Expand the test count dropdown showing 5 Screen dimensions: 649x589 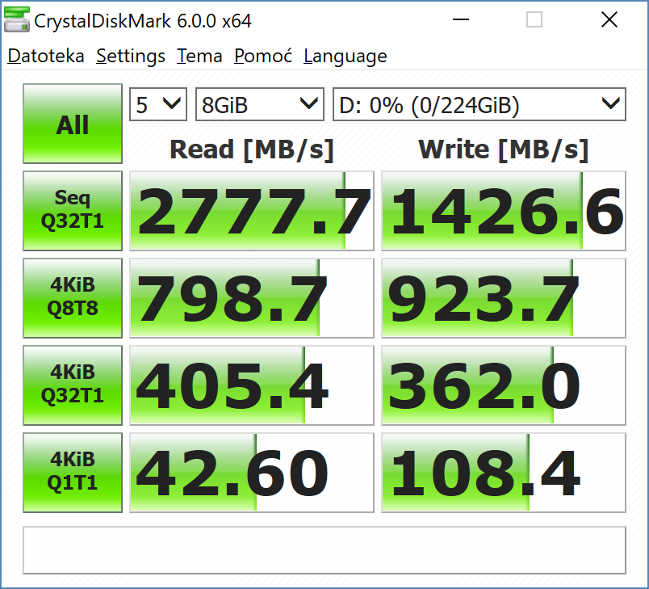pyautogui.click(x=158, y=104)
